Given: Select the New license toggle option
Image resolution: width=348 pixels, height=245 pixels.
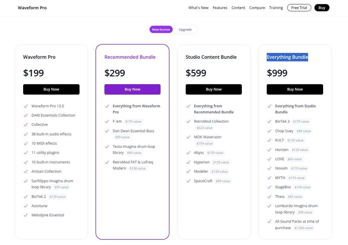Looking at the screenshot, I should tap(161, 30).
